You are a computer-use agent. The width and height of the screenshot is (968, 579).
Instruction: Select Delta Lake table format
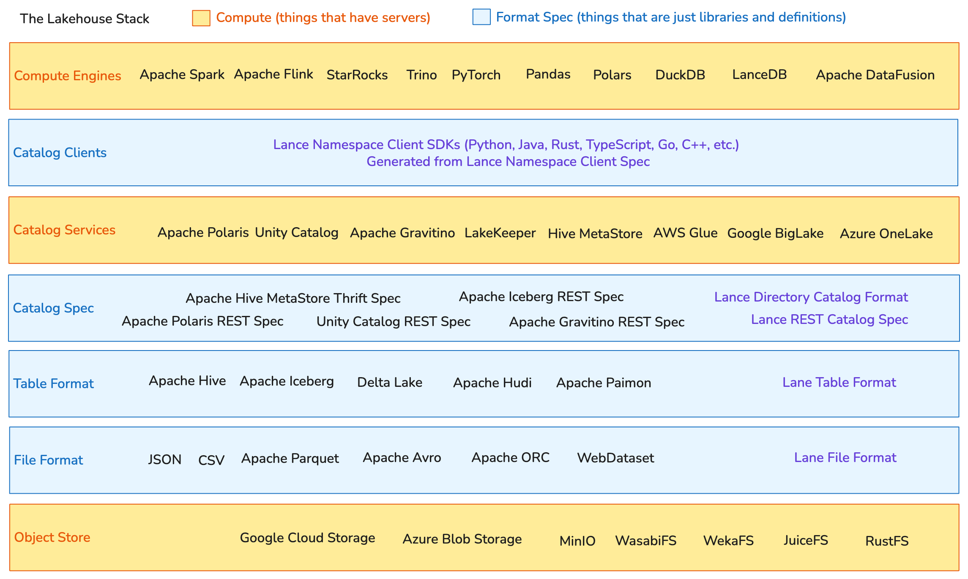pos(389,383)
